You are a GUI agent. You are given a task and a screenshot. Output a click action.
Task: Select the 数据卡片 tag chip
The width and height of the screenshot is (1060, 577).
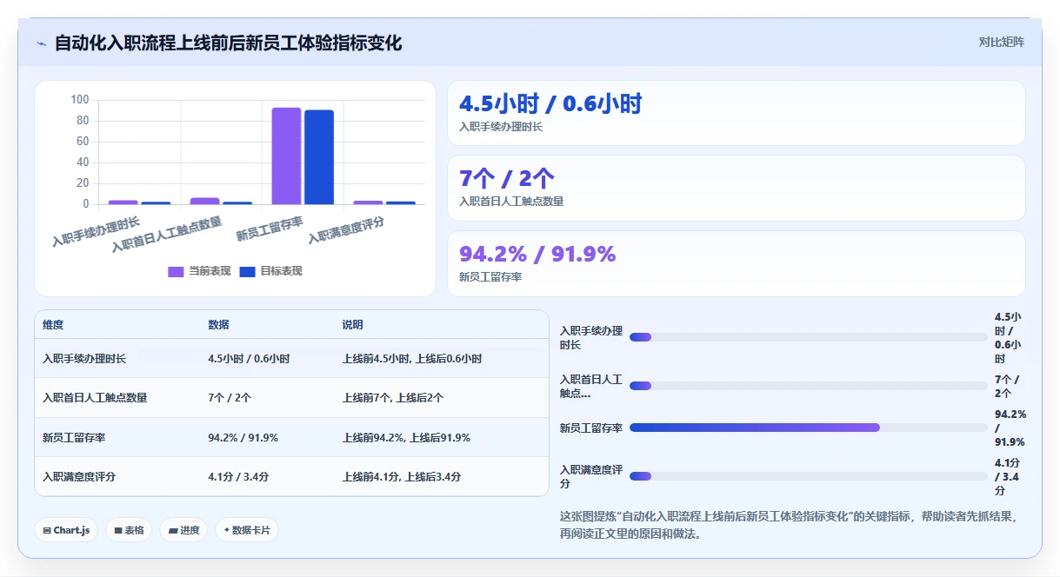click(x=247, y=530)
